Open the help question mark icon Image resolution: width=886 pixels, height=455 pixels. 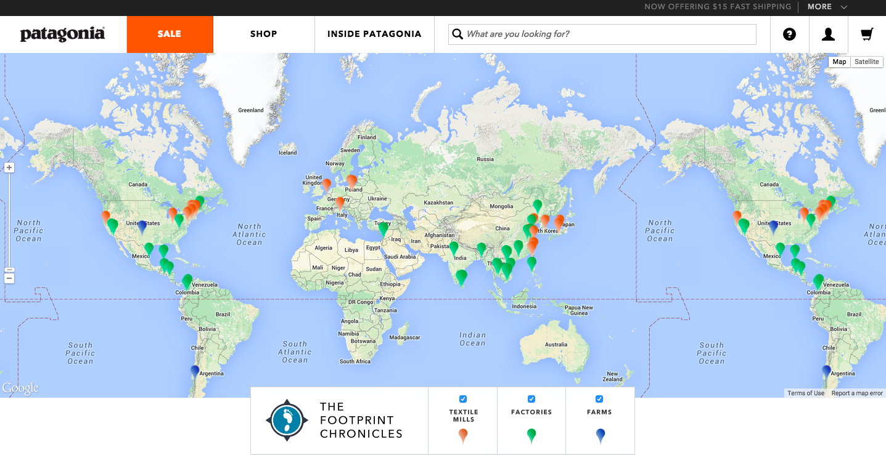tap(789, 34)
